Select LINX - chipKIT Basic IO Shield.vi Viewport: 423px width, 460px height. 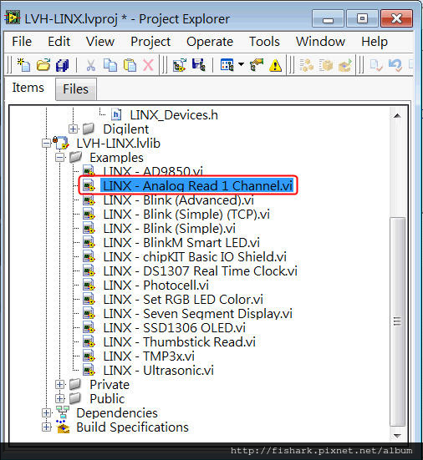(x=195, y=256)
